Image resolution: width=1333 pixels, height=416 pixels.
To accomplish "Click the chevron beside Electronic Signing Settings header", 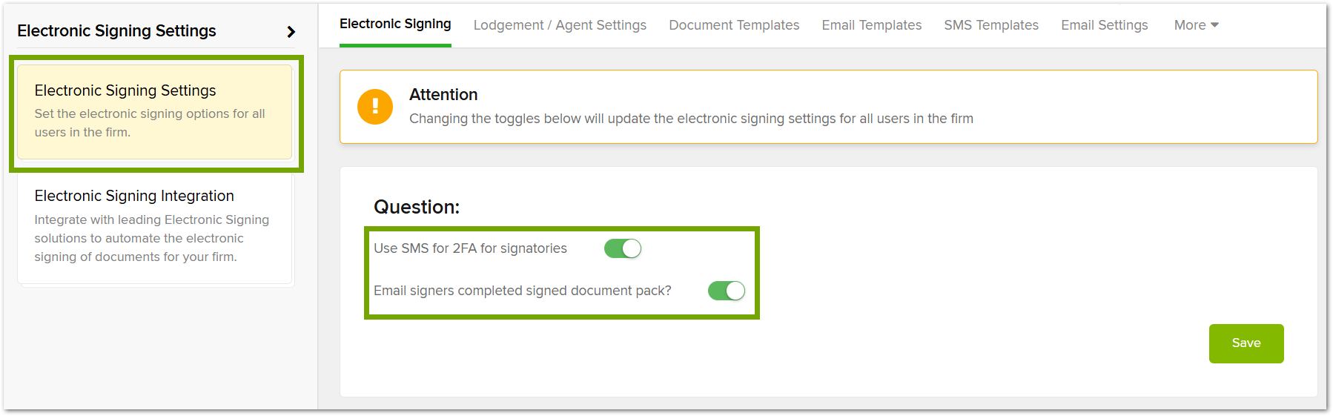I will [x=291, y=32].
